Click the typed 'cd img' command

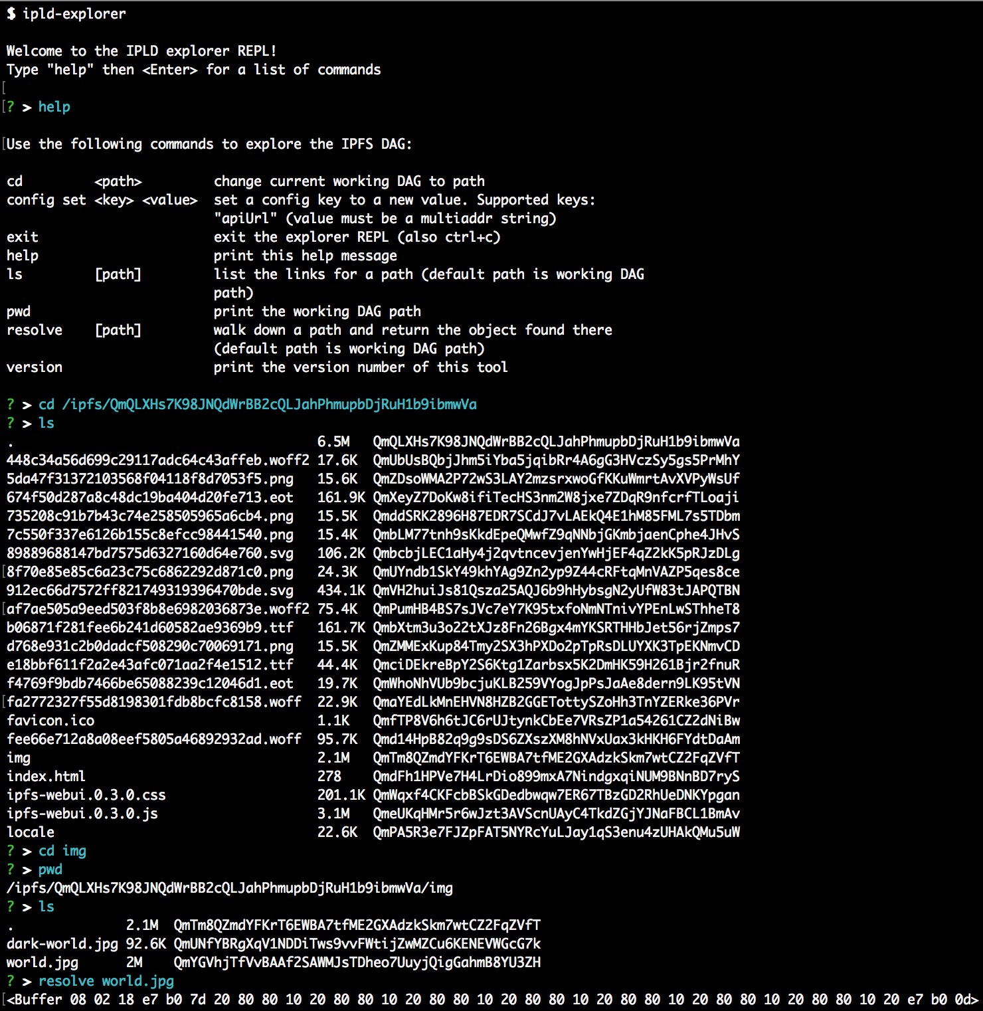pyautogui.click(x=62, y=851)
